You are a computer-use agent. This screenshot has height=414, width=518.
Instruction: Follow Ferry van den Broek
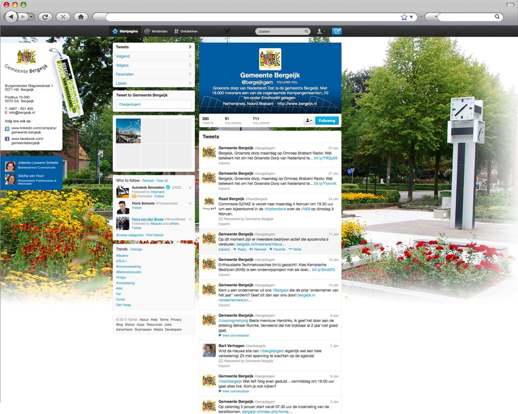[137, 228]
